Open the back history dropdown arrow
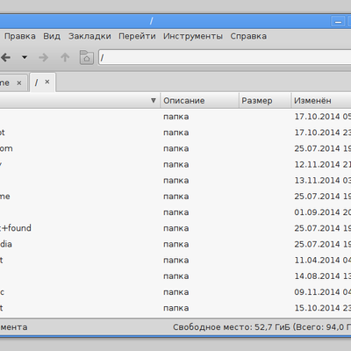This screenshot has height=351, width=351. 25,57
